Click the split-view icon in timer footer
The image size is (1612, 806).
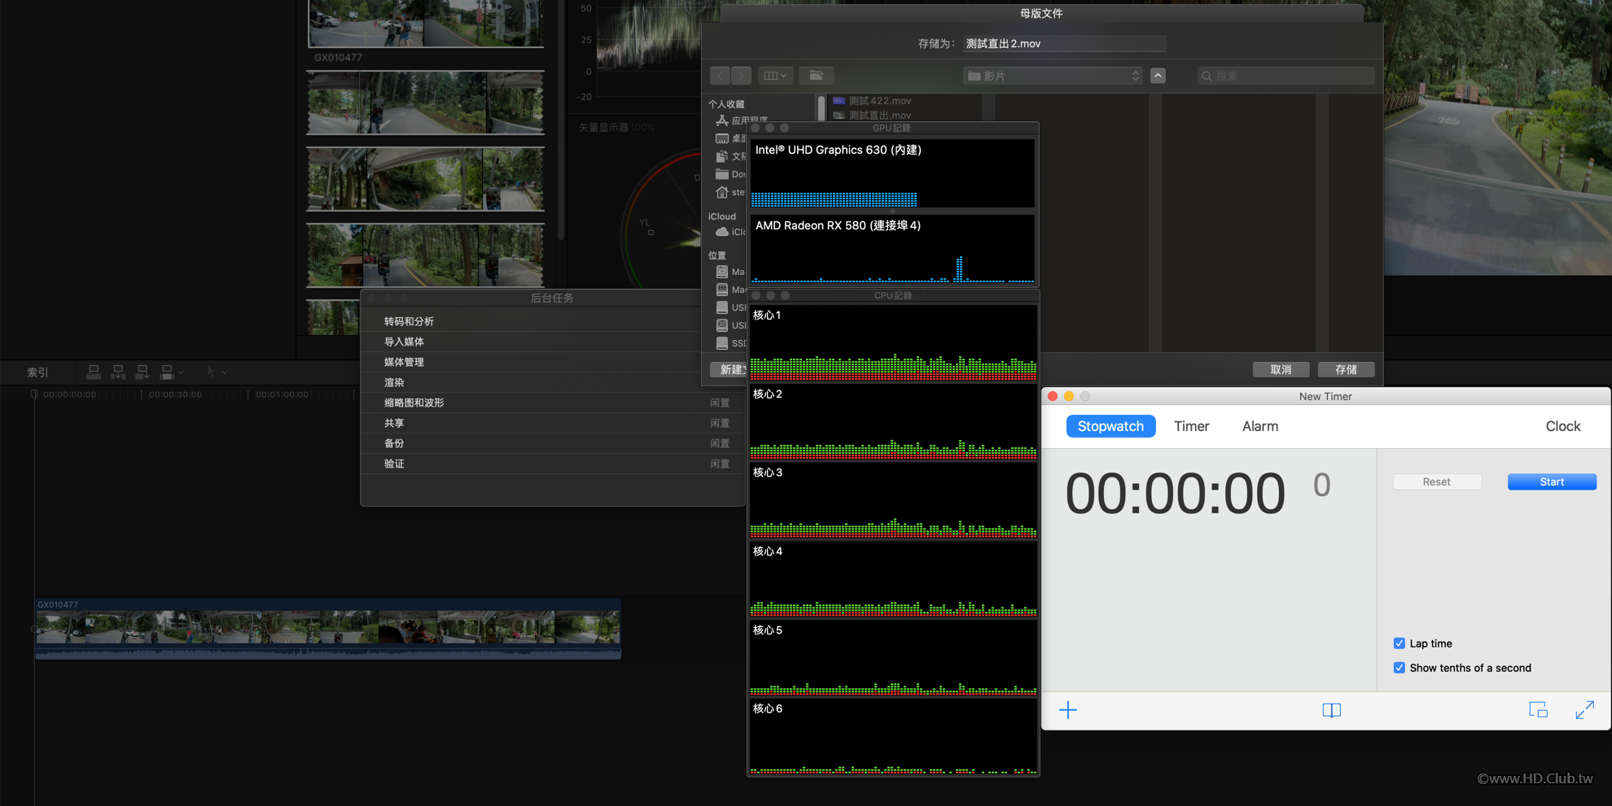pos(1331,710)
